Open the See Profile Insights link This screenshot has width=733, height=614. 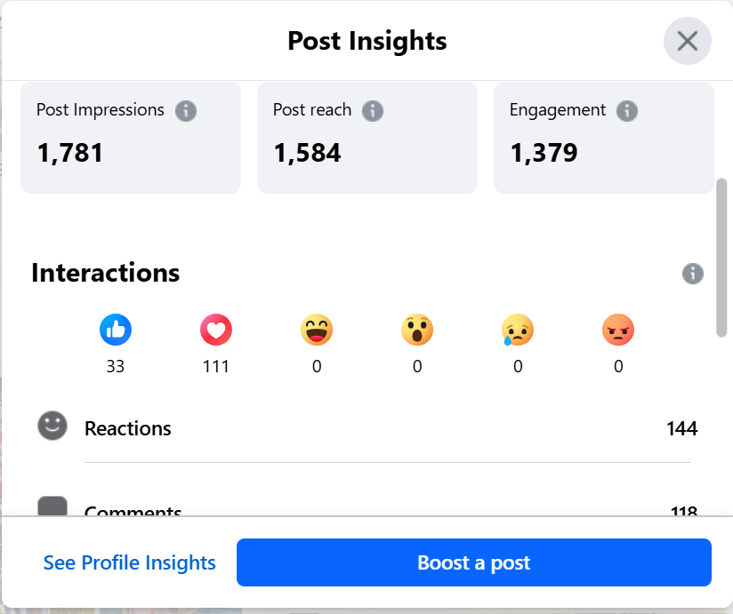(x=130, y=562)
